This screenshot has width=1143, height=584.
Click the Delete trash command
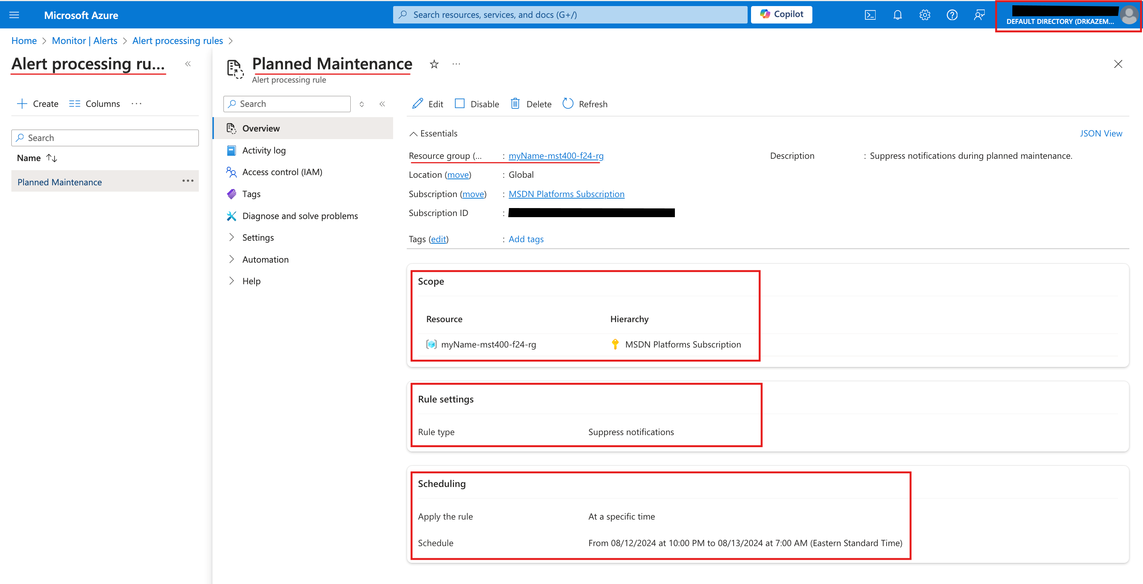[x=531, y=104]
